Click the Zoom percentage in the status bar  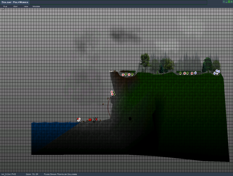coord(32,174)
